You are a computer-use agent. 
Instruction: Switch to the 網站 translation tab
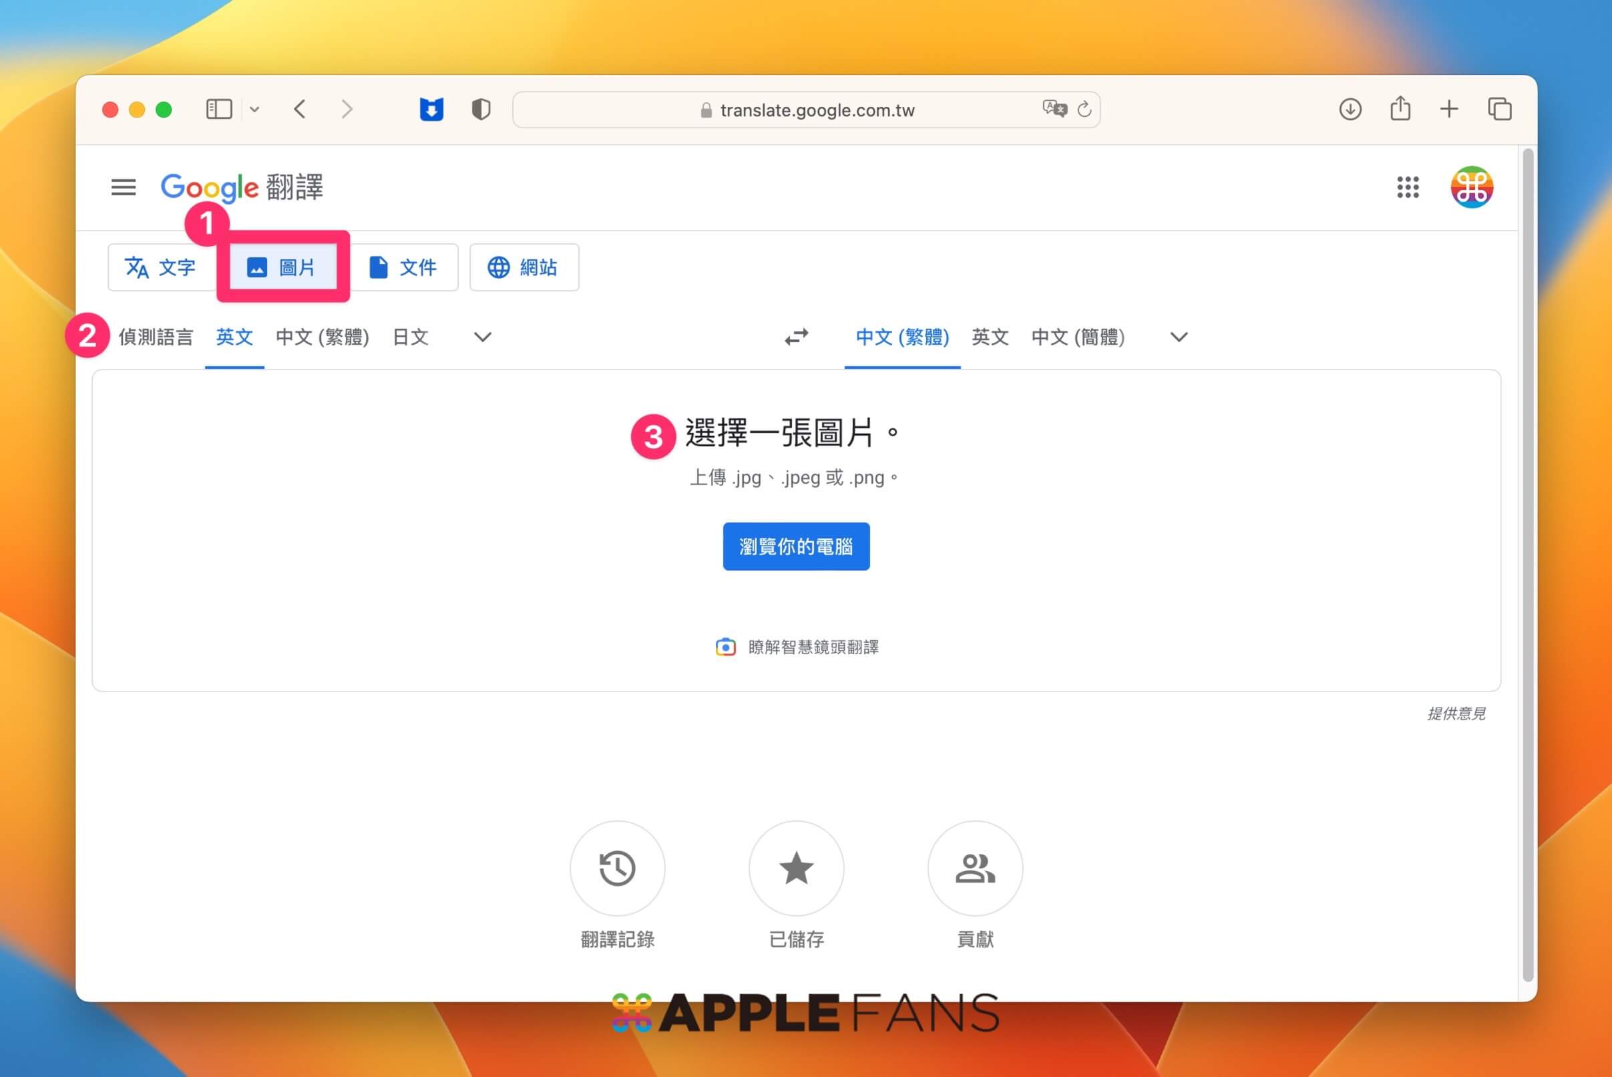524,267
